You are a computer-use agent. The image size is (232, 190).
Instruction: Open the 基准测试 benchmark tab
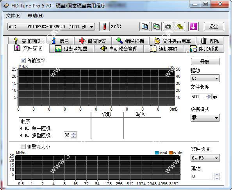tap(27, 41)
